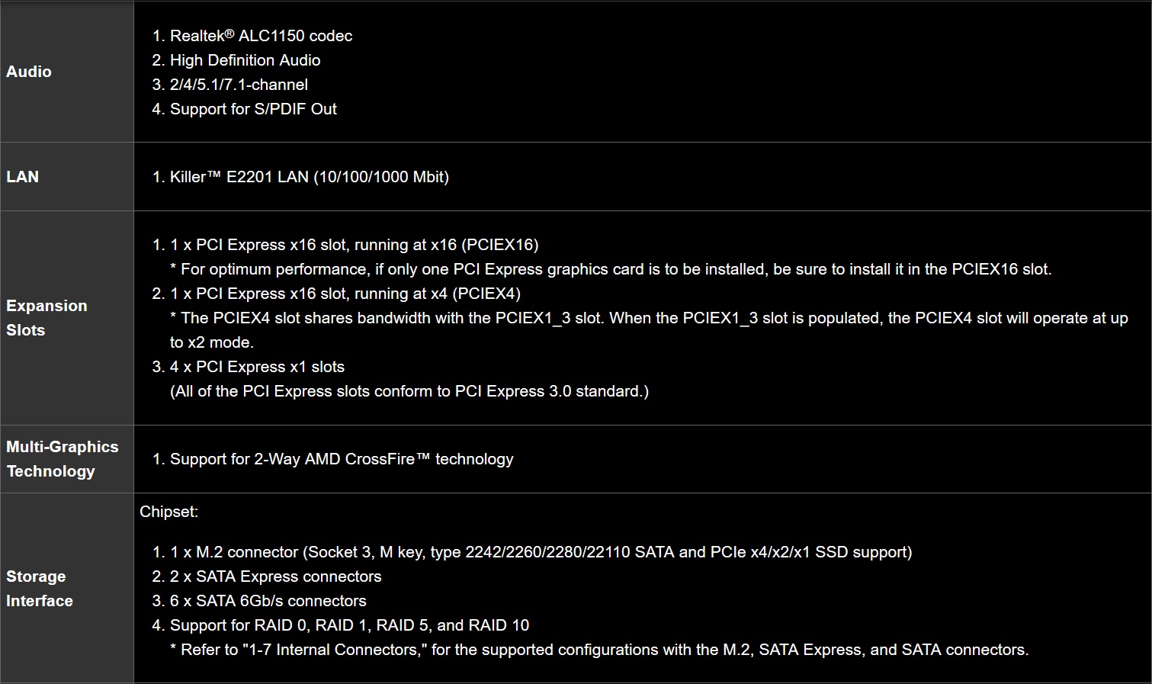Image resolution: width=1152 pixels, height=684 pixels.
Task: Click the PCIEX1_3 shared bandwidth note
Action: tap(648, 319)
